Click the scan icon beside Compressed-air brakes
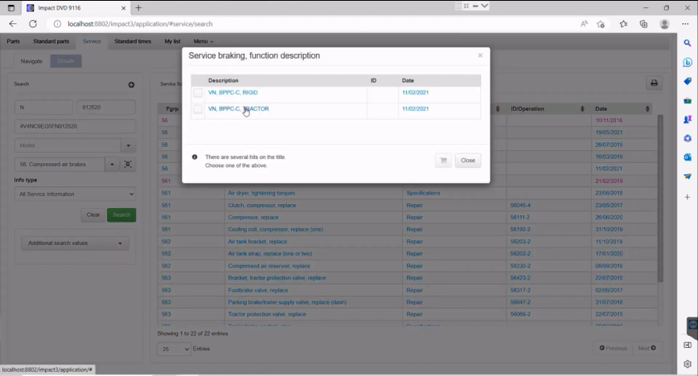Screen dimensions: 698x376 128,165
